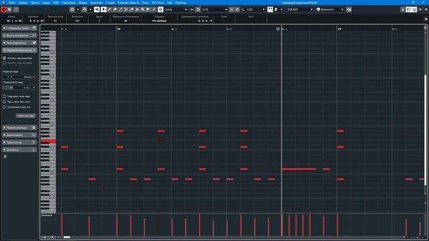Select the Erase tool
429x241 pixels.
click(115, 9)
